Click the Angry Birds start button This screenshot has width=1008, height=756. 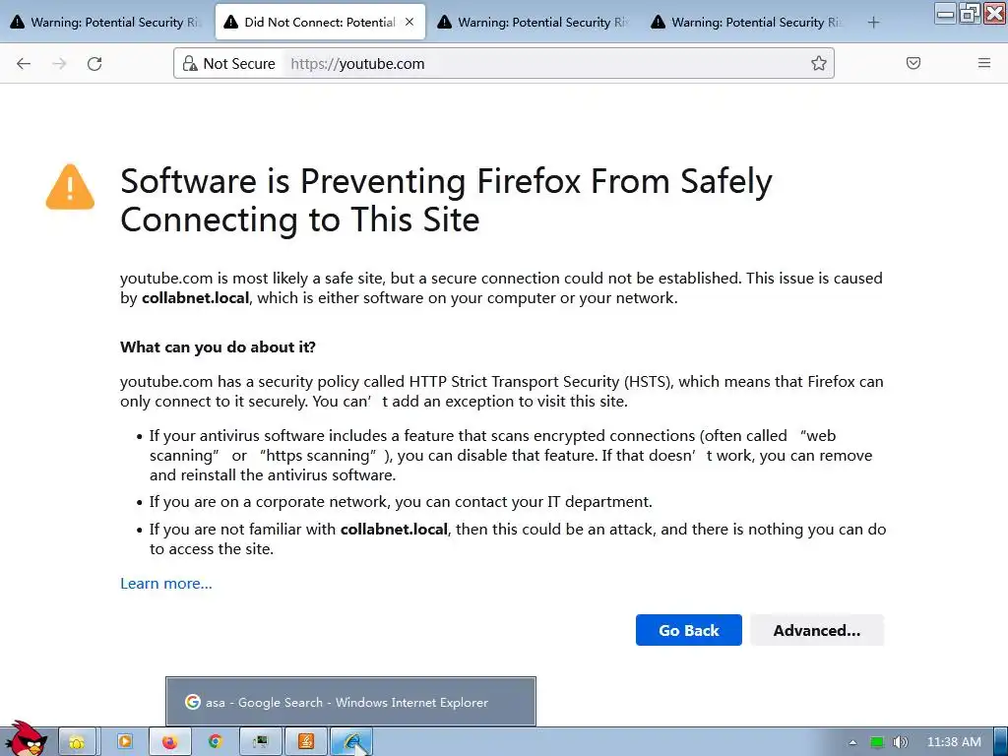26,739
